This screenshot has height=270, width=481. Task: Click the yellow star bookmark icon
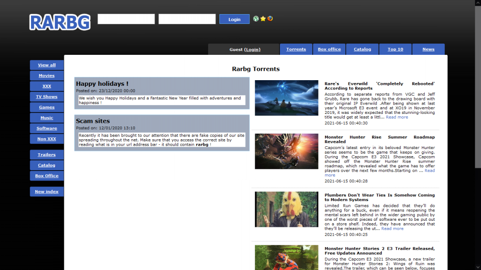point(263,19)
